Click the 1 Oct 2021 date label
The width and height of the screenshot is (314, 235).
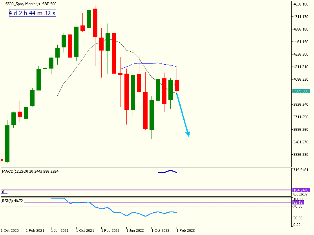[x=85, y=231]
